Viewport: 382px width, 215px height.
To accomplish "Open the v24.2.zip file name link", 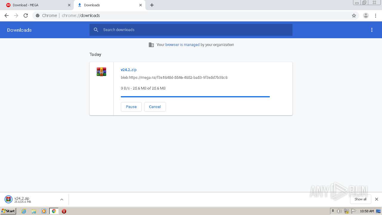I will [129, 70].
